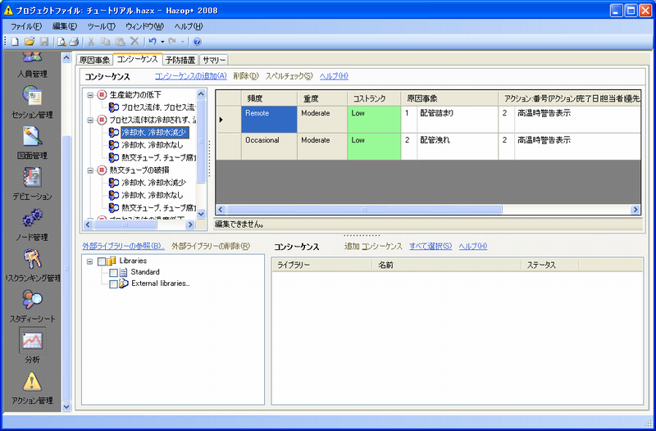This screenshot has width=656, height=431.
Task: Click the Paste toolbar icon
Action: click(x=120, y=42)
